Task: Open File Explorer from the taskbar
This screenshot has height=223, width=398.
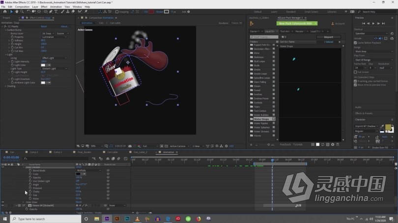Action: pos(97,219)
